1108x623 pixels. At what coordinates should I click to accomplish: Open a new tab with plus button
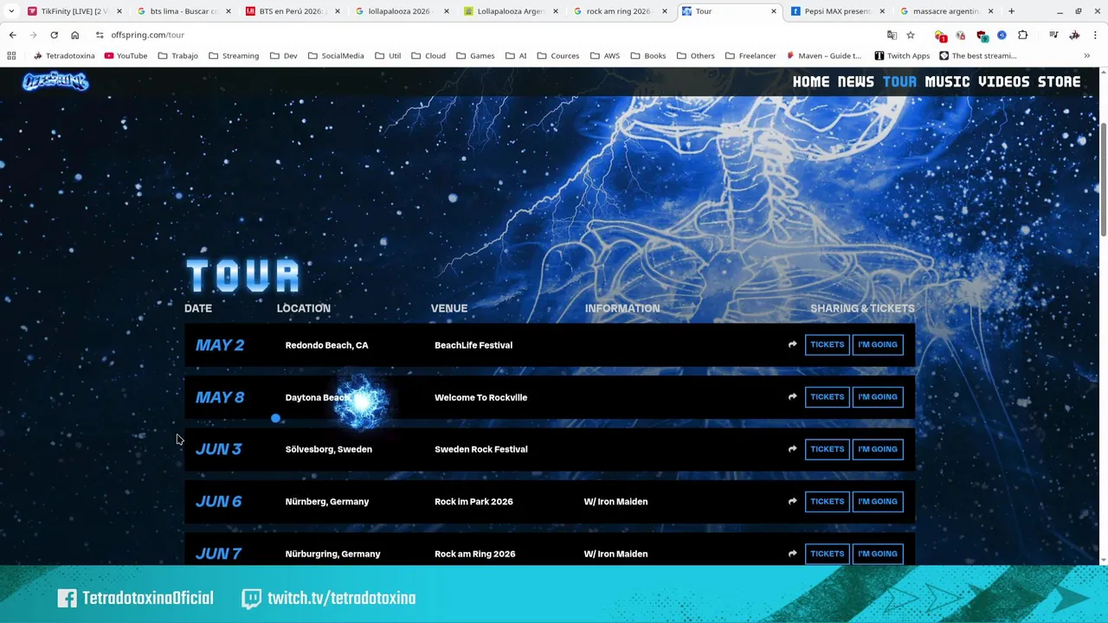[1011, 11]
